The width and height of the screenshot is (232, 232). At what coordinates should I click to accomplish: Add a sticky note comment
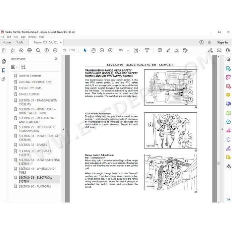[x=160, y=50]
